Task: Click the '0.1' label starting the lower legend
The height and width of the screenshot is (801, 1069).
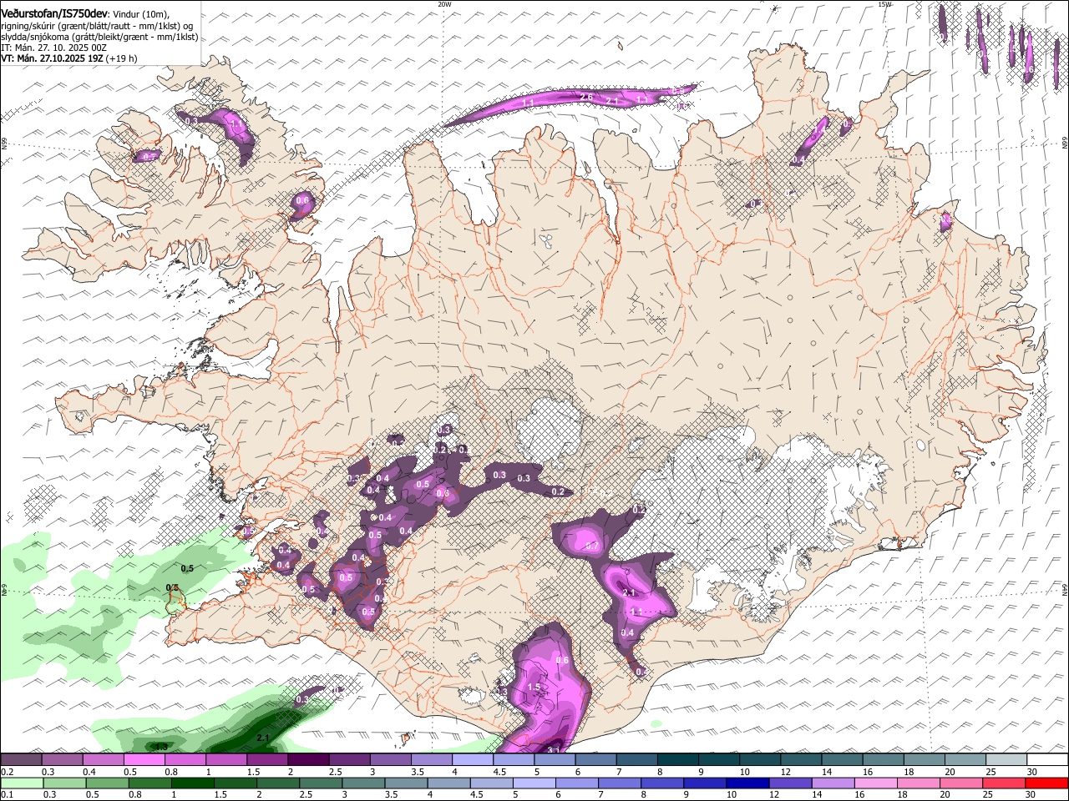Action: coord(7,795)
